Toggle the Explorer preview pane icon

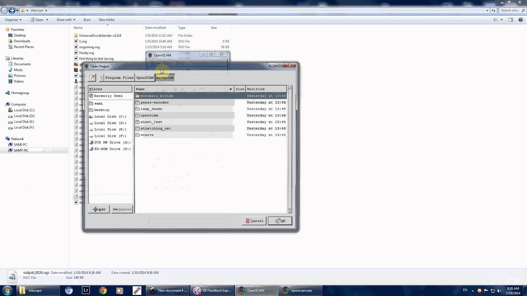click(511, 20)
